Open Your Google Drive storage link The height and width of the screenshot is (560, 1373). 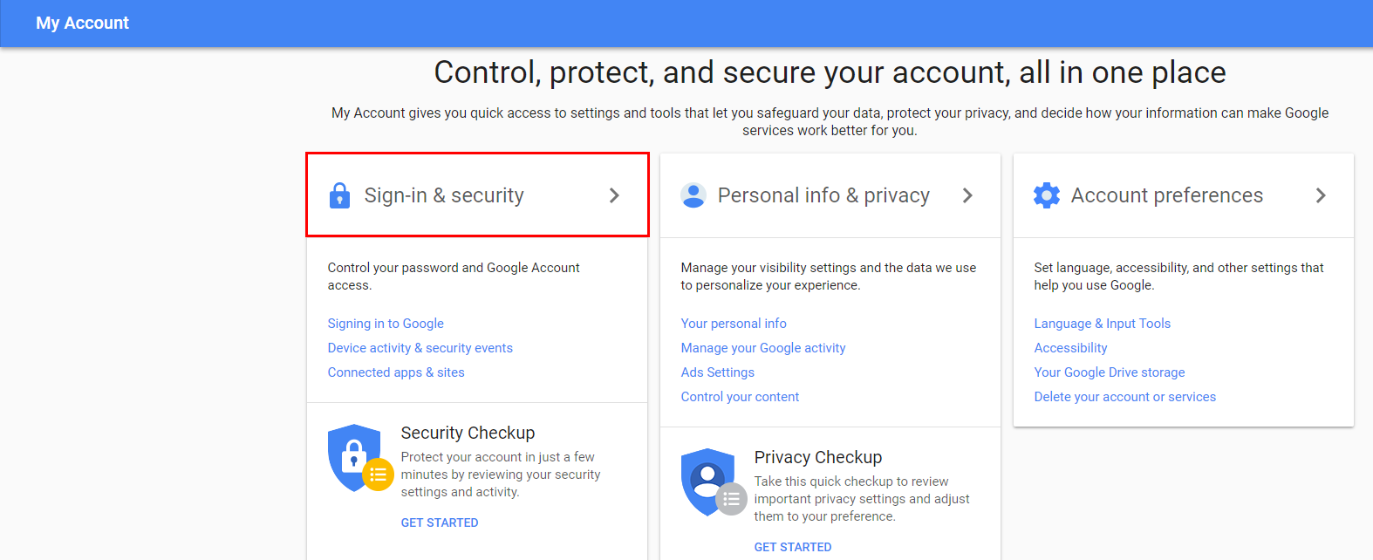(1109, 372)
